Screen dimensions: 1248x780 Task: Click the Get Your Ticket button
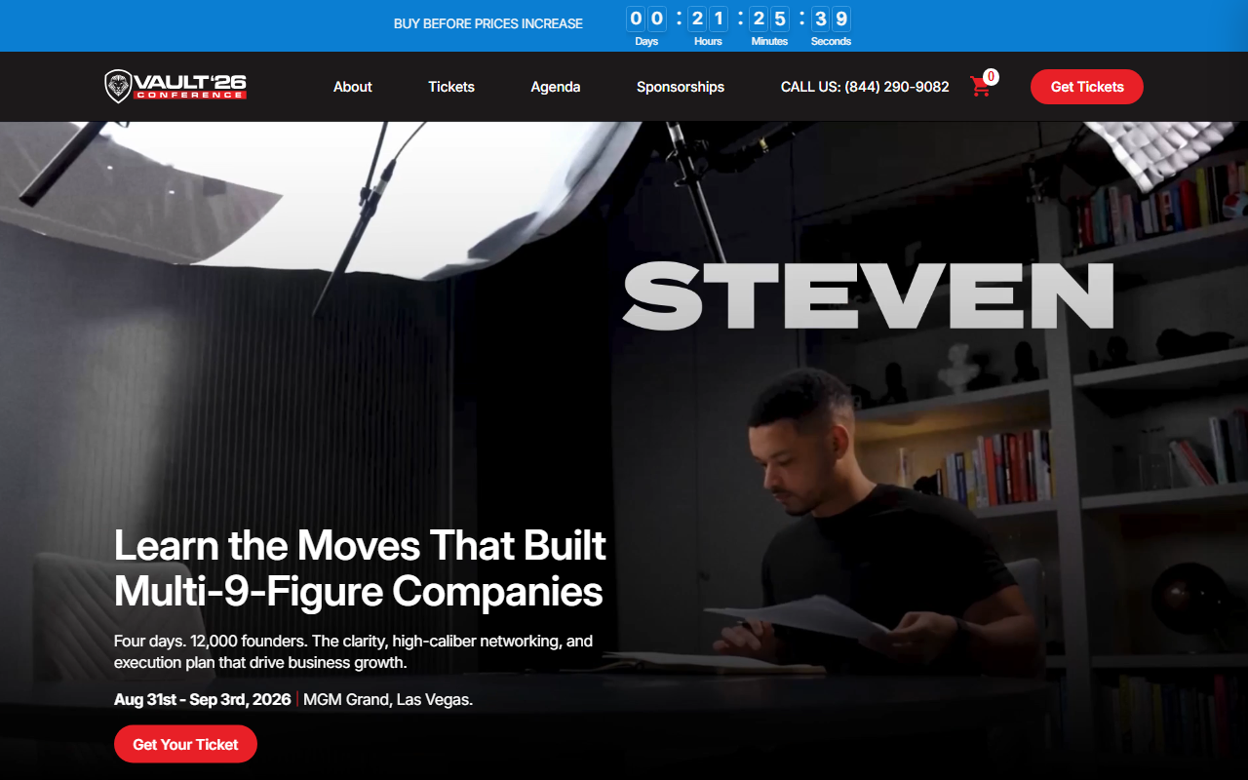coord(185,744)
